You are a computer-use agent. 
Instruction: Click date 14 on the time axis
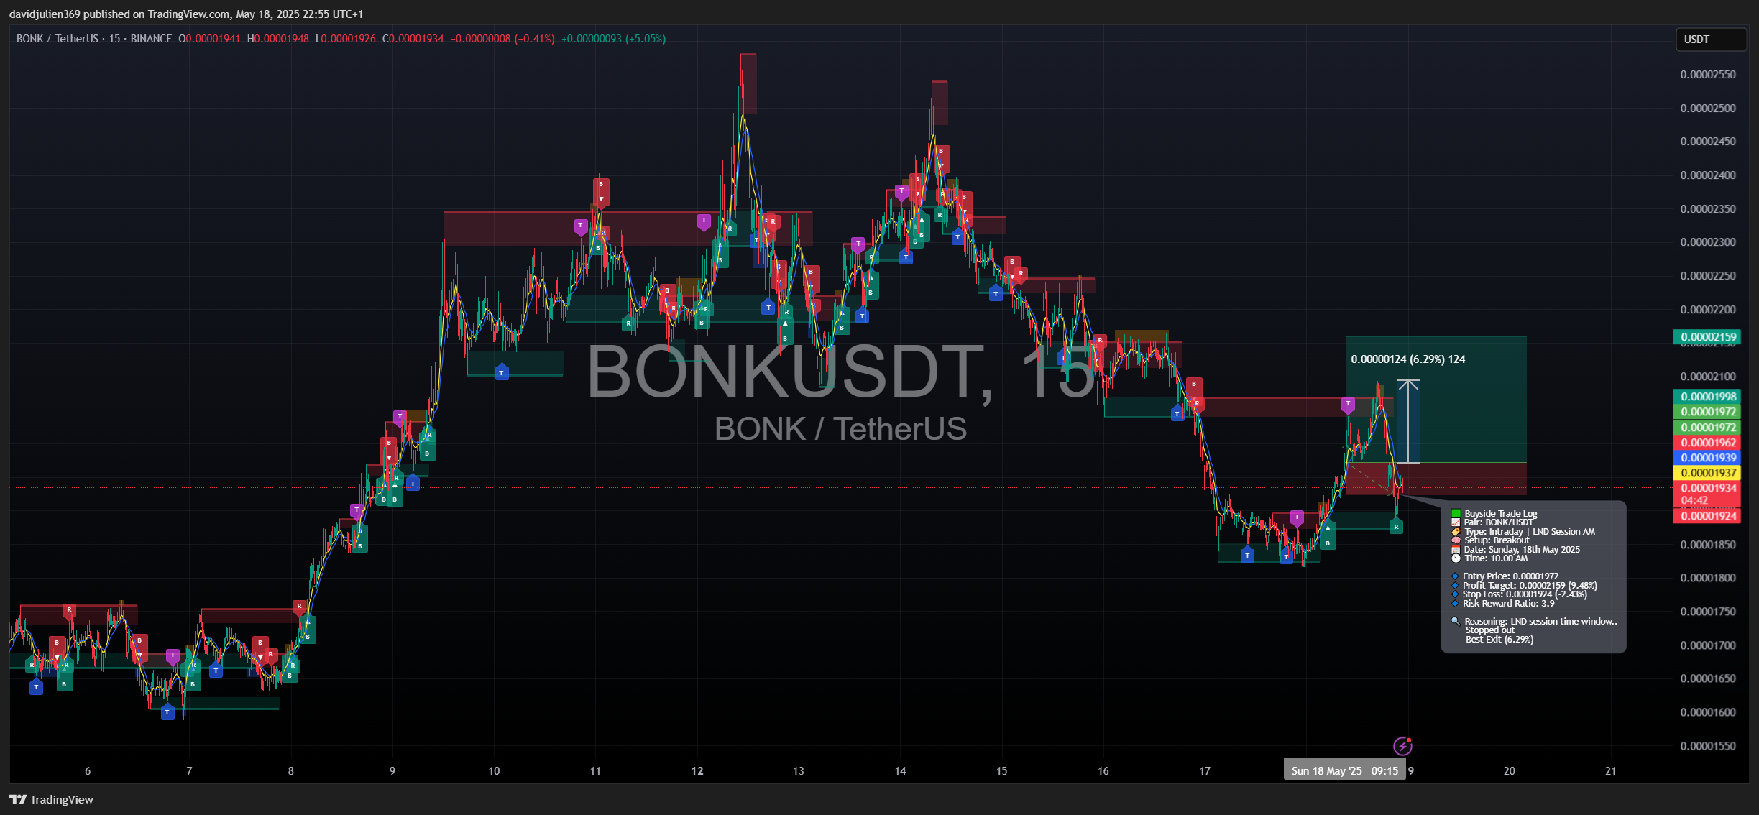pyautogui.click(x=900, y=770)
